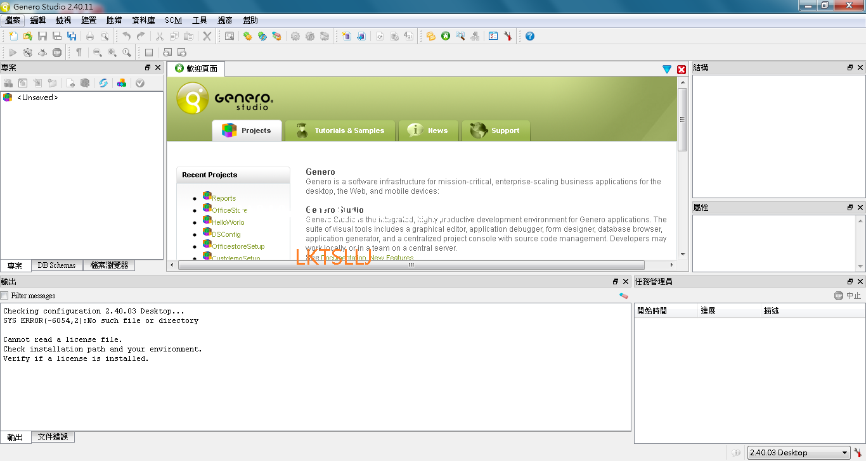Screen dimensions: 866x461
Task: Switch to the 檔案瀏覽器 tab
Action: pos(109,265)
